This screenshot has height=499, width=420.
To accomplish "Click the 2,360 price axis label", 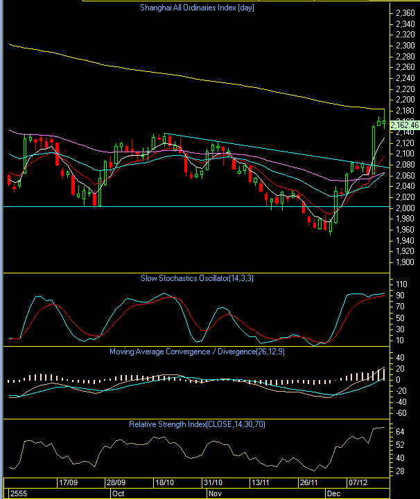I will (x=403, y=13).
